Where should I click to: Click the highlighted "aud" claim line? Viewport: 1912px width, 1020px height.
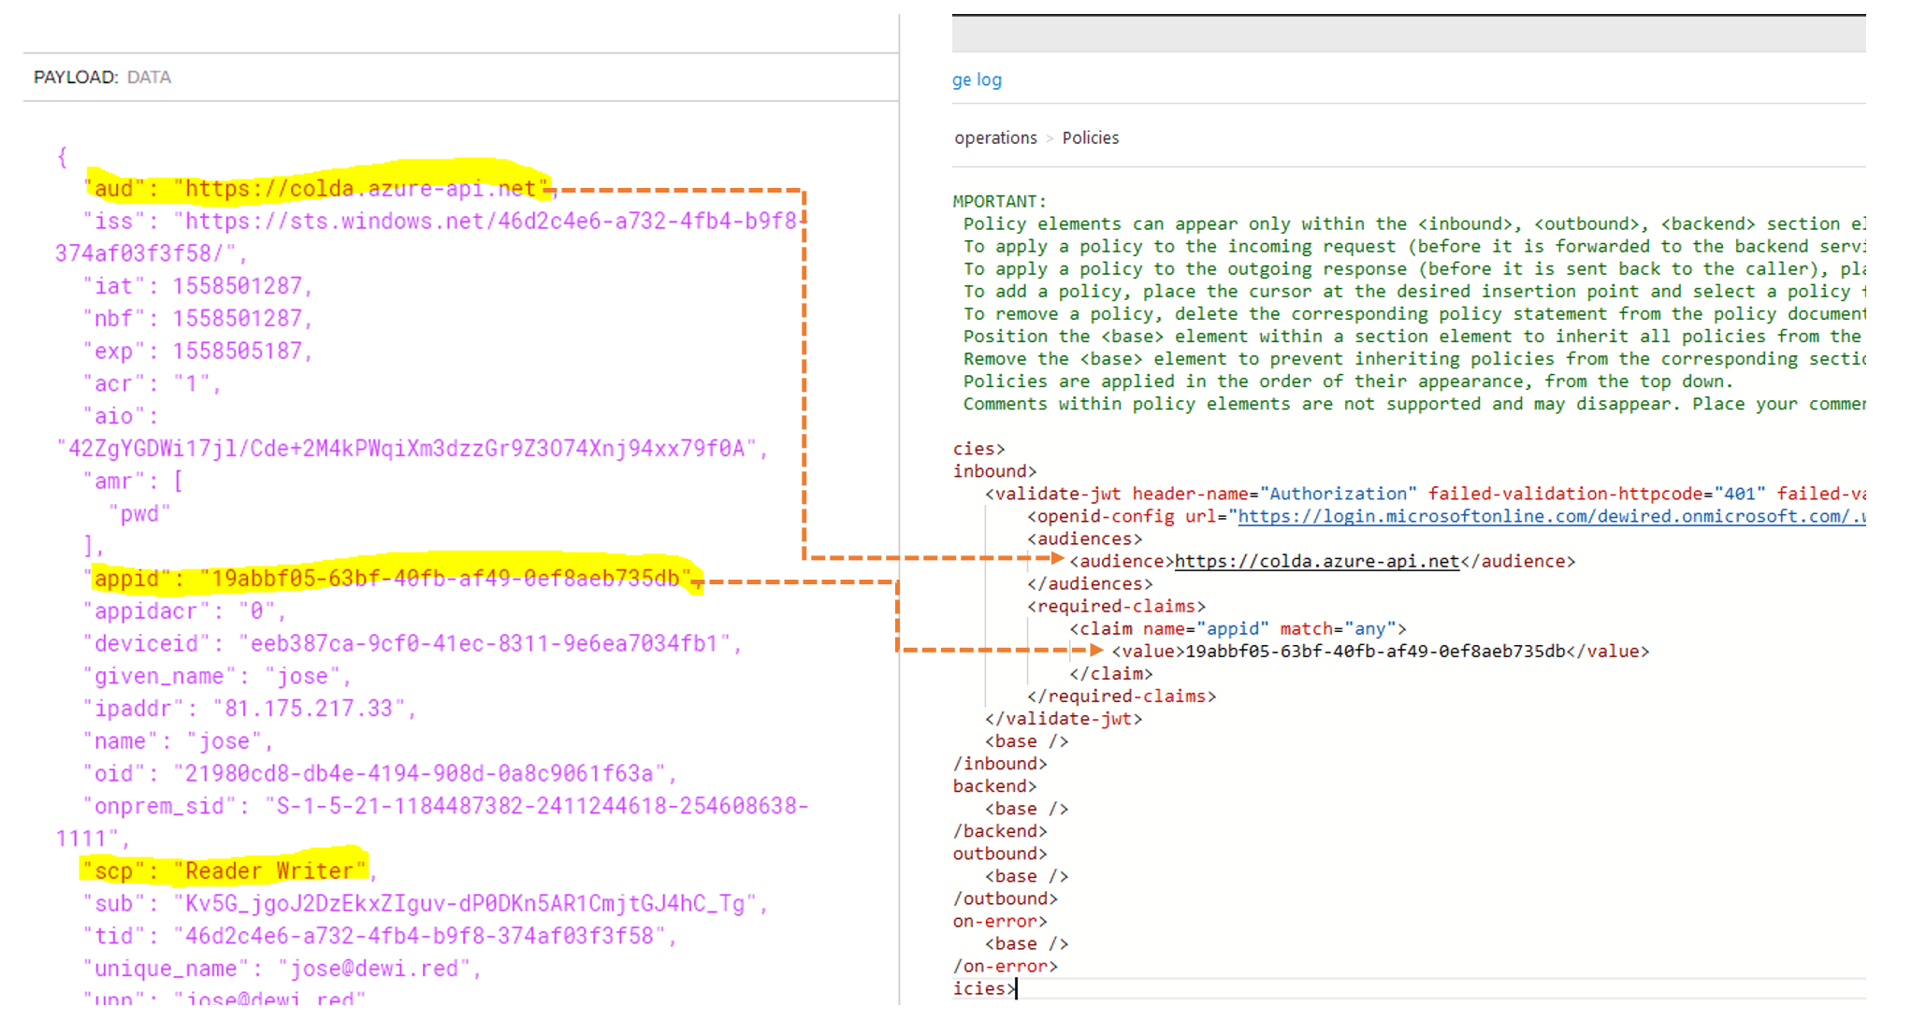coord(318,189)
